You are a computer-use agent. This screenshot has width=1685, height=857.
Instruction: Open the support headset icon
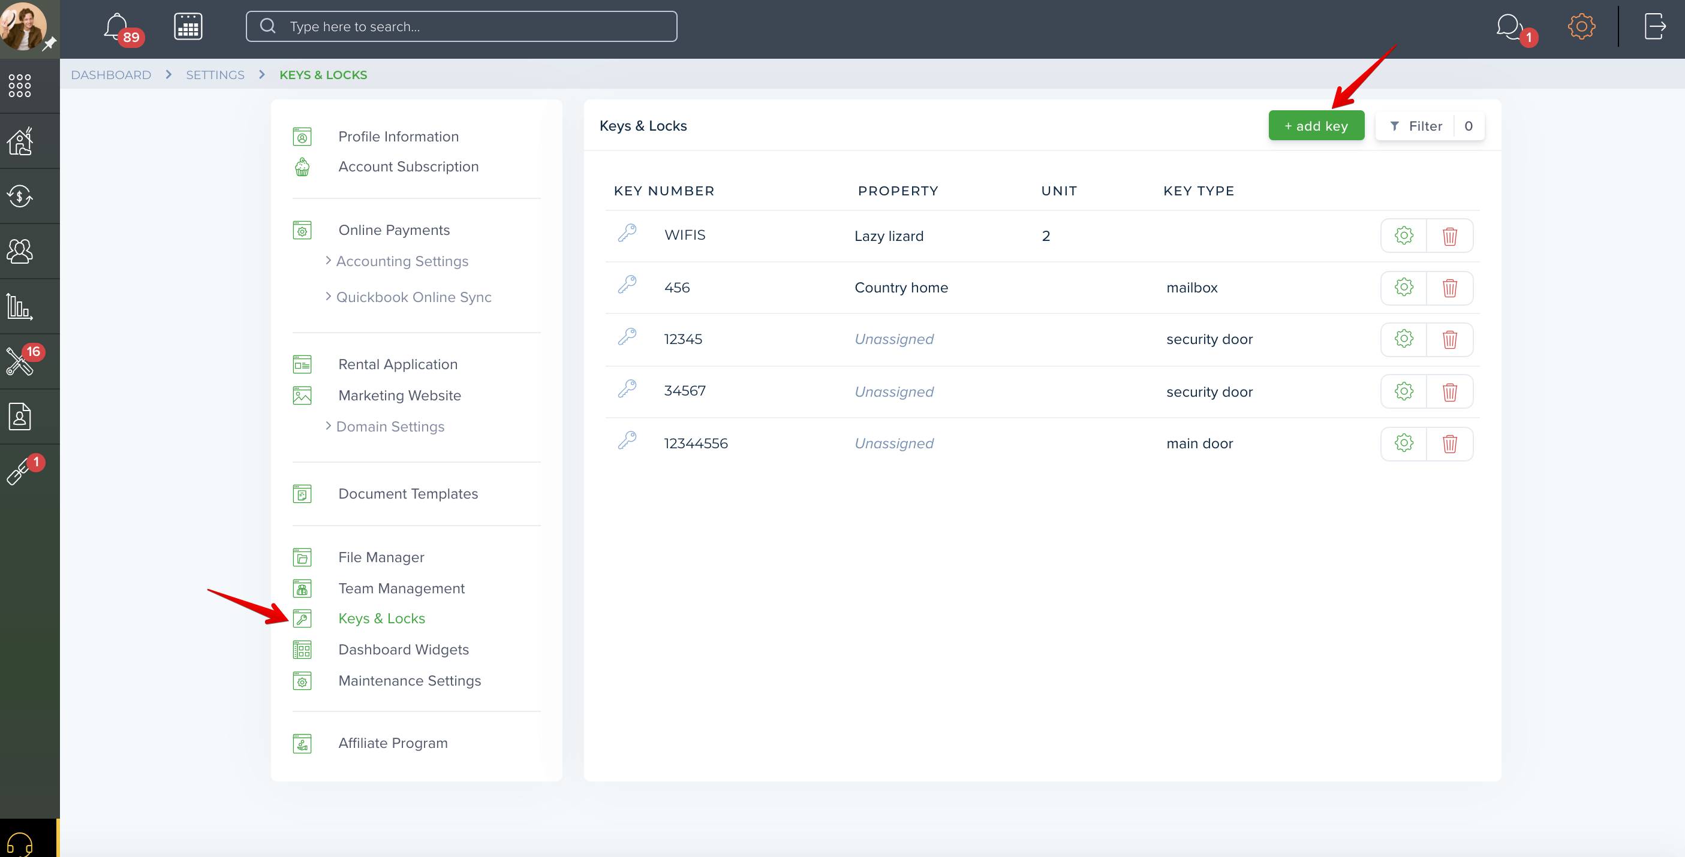pos(20,844)
